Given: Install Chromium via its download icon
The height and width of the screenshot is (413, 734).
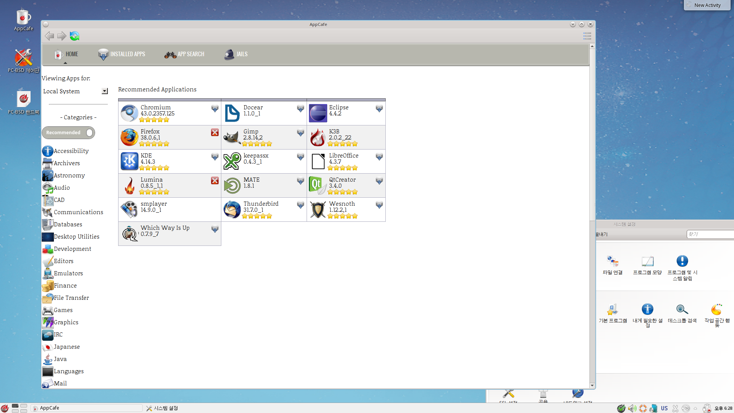Looking at the screenshot, I should [215, 109].
